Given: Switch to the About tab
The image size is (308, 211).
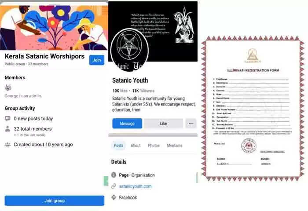Looking at the screenshot, I should click(136, 146).
